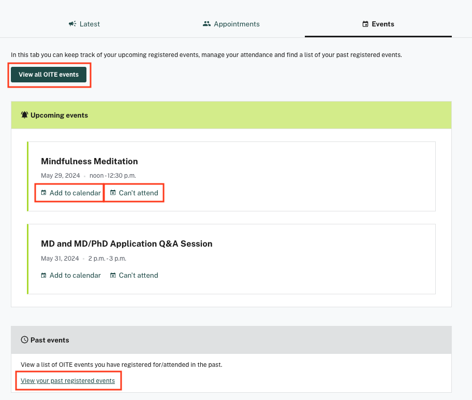This screenshot has width=472, height=400.
Task: Click the noon - 12:30 p.m. time text
Action: (113, 176)
